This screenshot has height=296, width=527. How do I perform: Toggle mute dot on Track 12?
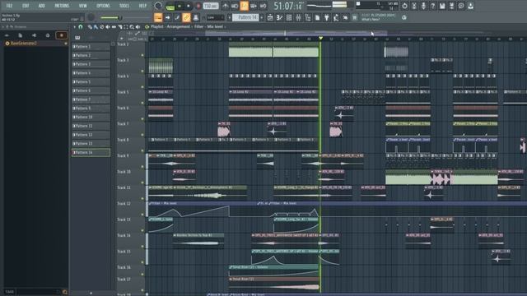pyautogui.click(x=142, y=215)
